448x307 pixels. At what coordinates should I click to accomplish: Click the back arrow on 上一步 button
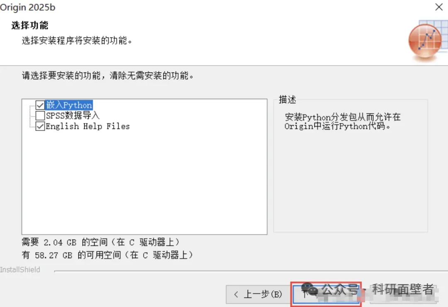tap(236, 294)
